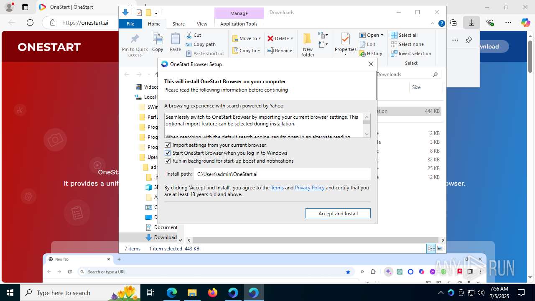Open the Privacy Policy link
This screenshot has height=301, width=535.
tap(310, 188)
